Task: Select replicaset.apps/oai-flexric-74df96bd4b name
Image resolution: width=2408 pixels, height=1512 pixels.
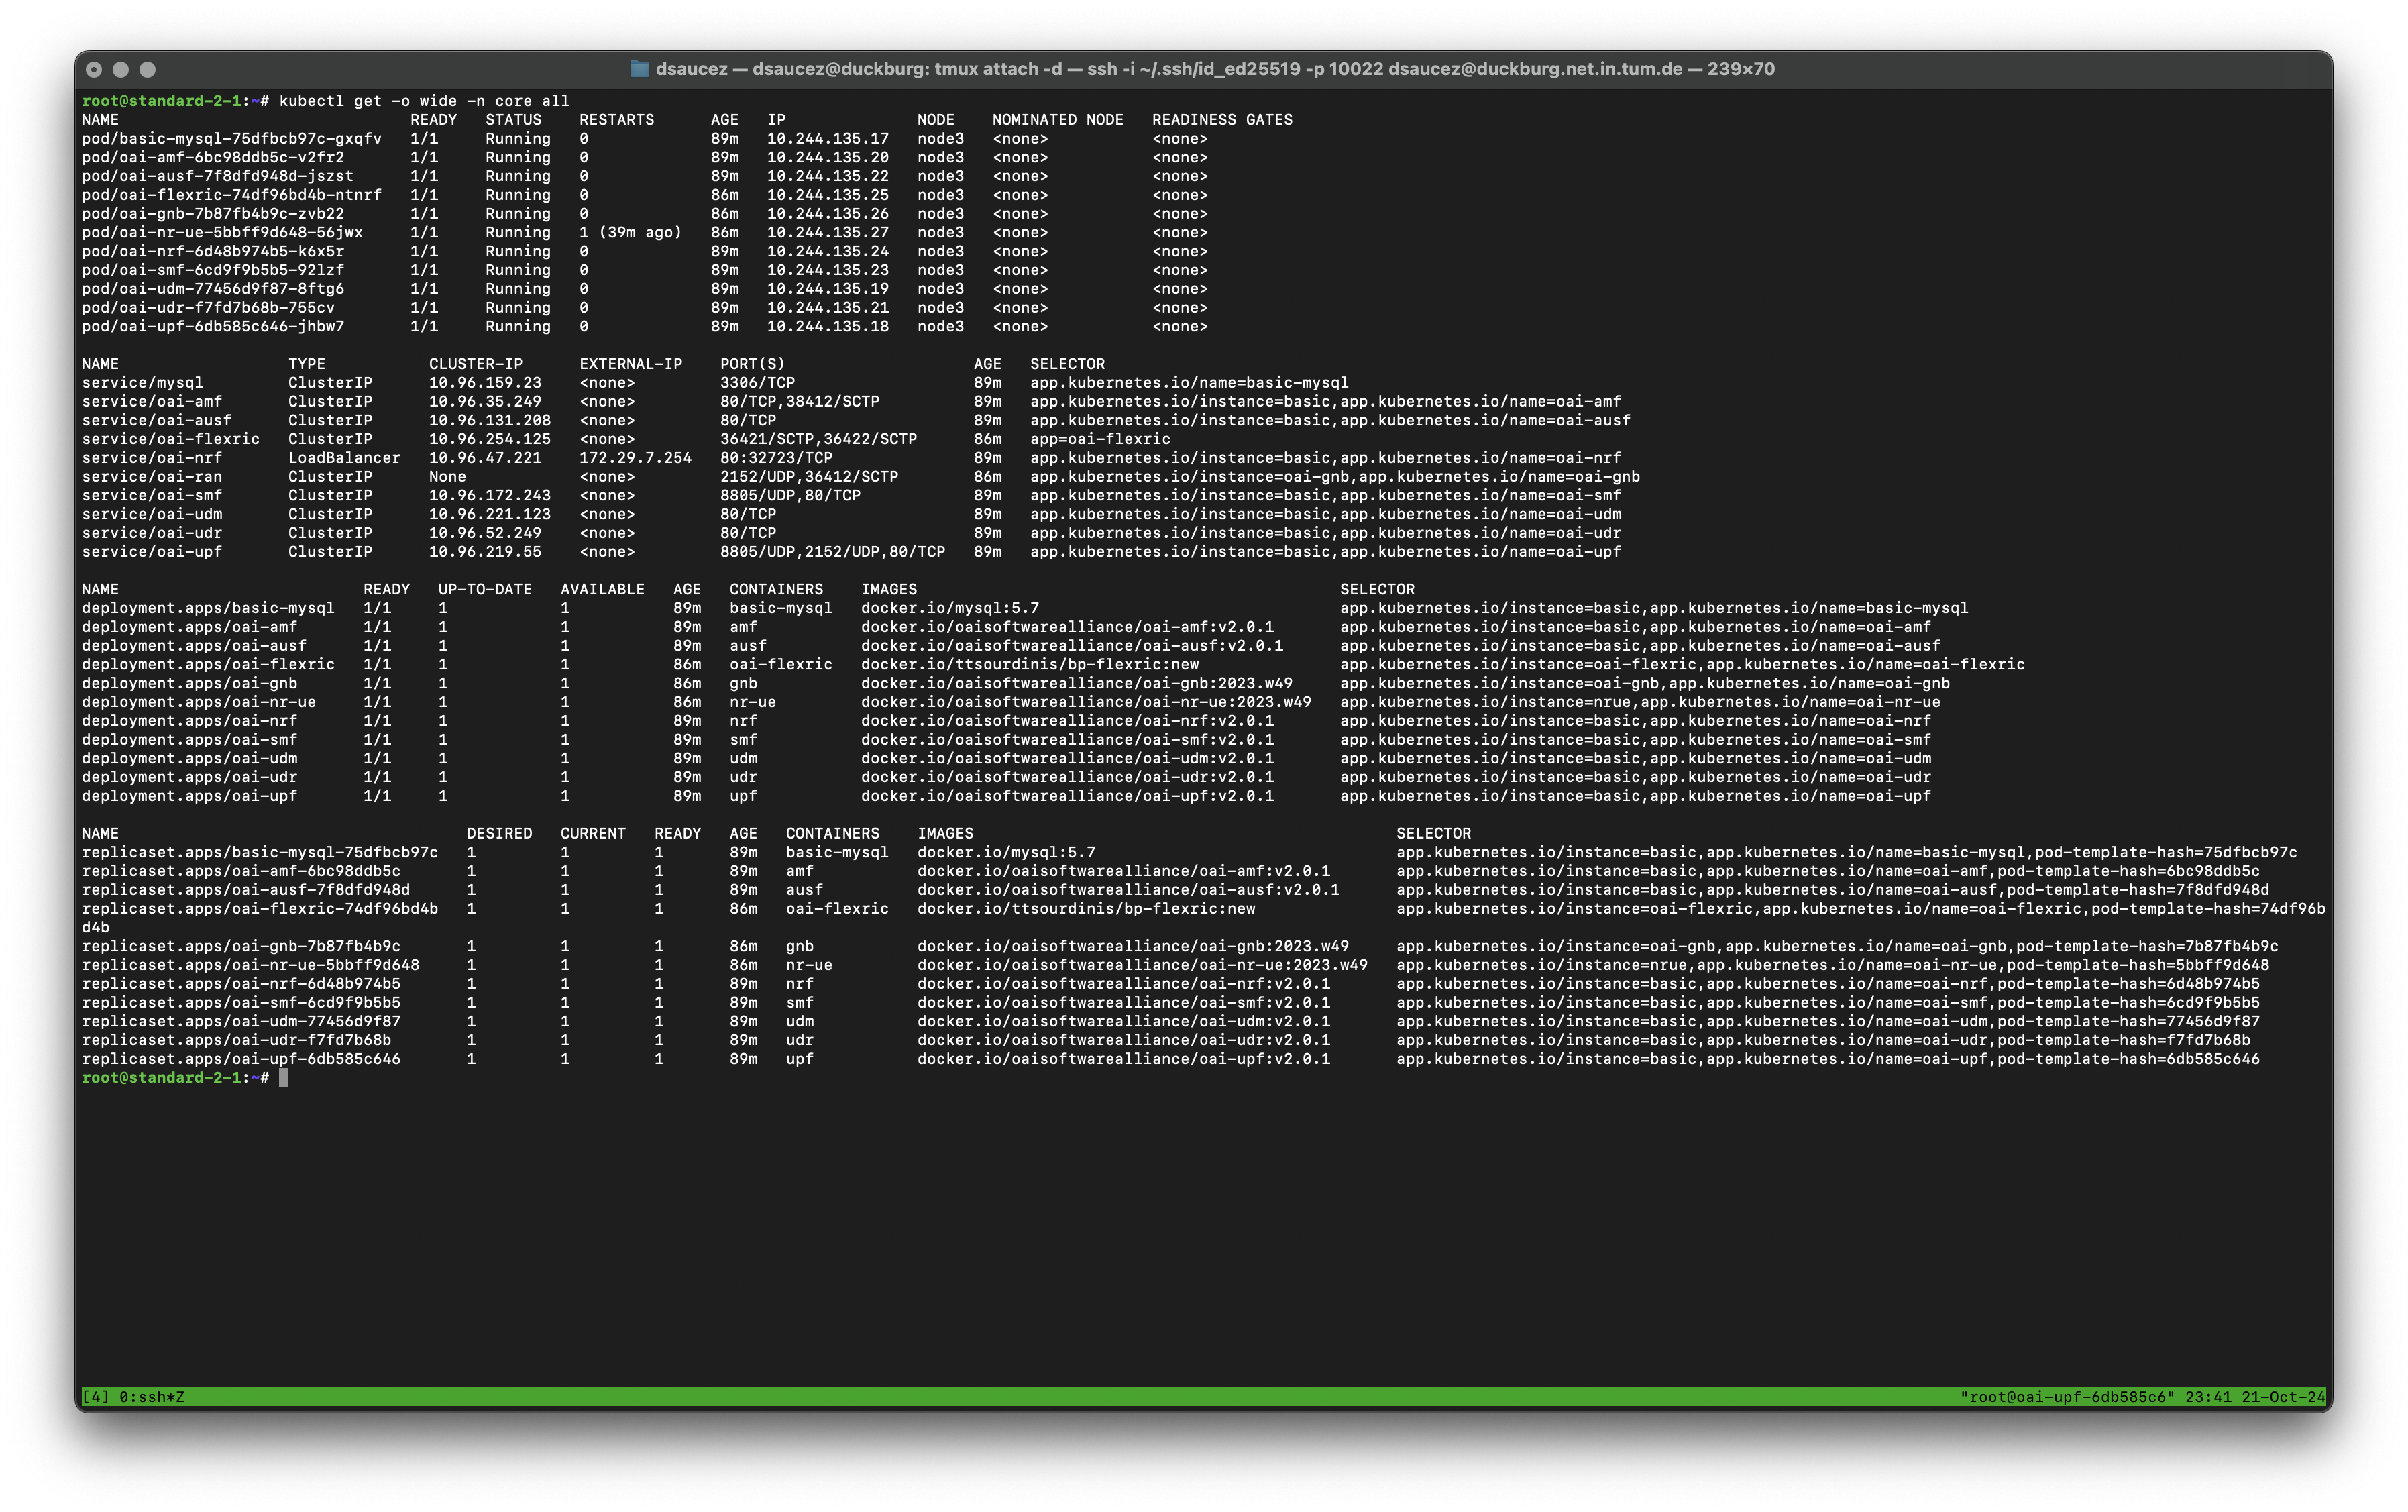Action: point(260,909)
